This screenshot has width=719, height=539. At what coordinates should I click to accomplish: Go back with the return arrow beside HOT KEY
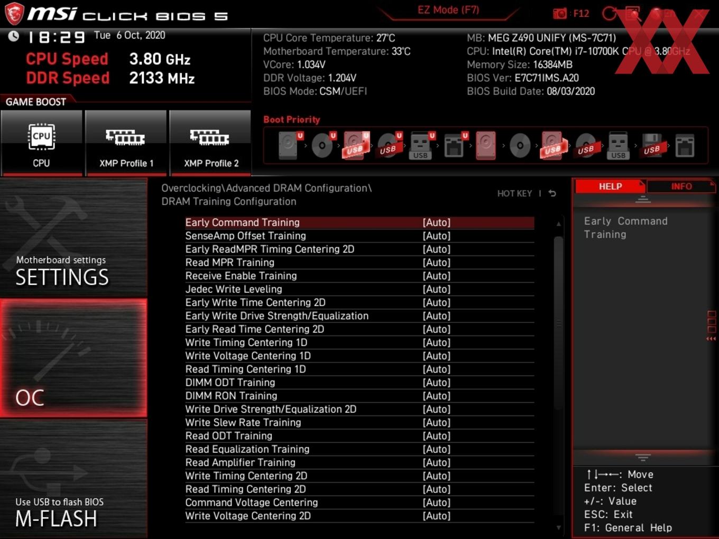click(552, 193)
